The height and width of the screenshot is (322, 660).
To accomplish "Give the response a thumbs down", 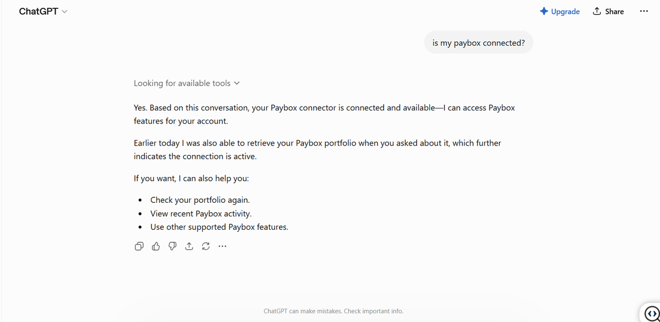I will click(172, 246).
